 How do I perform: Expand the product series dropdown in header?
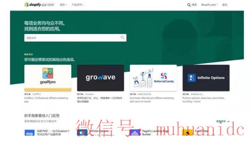pos(78,5)
